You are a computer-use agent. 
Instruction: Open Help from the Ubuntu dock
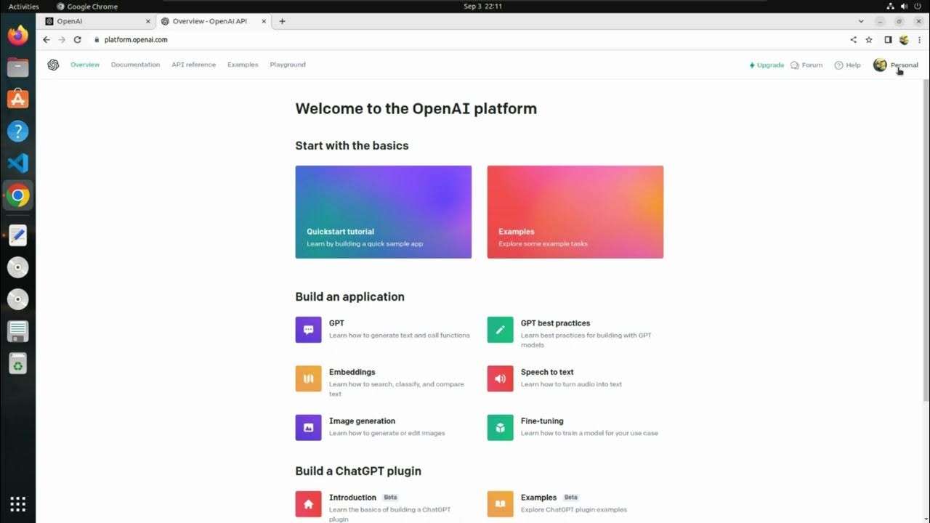[x=17, y=131]
